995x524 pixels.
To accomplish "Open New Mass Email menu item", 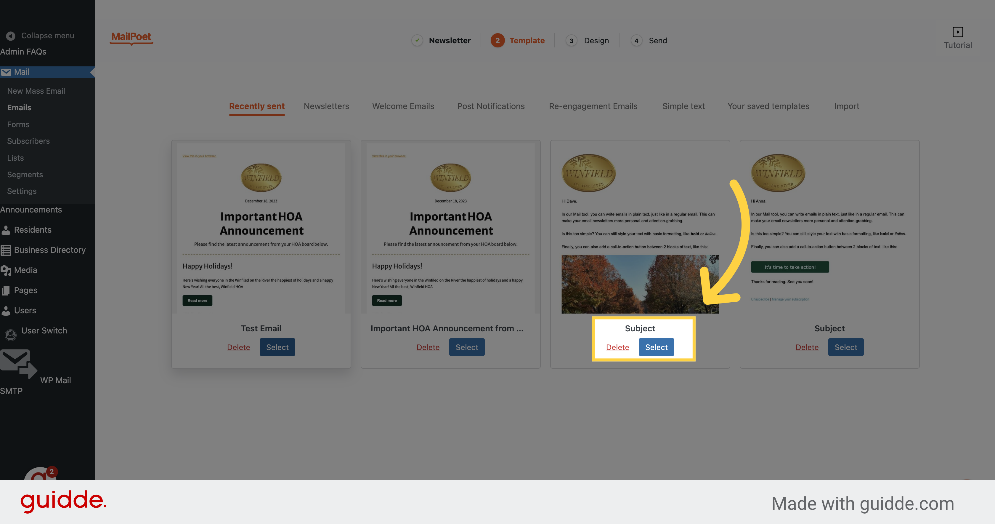I will pyautogui.click(x=36, y=91).
